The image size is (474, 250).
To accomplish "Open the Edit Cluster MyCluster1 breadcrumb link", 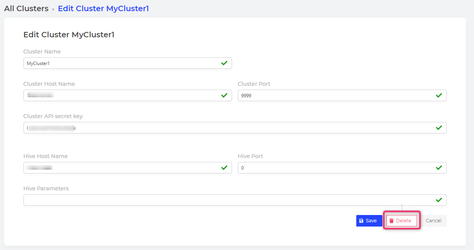I will click(x=103, y=8).
